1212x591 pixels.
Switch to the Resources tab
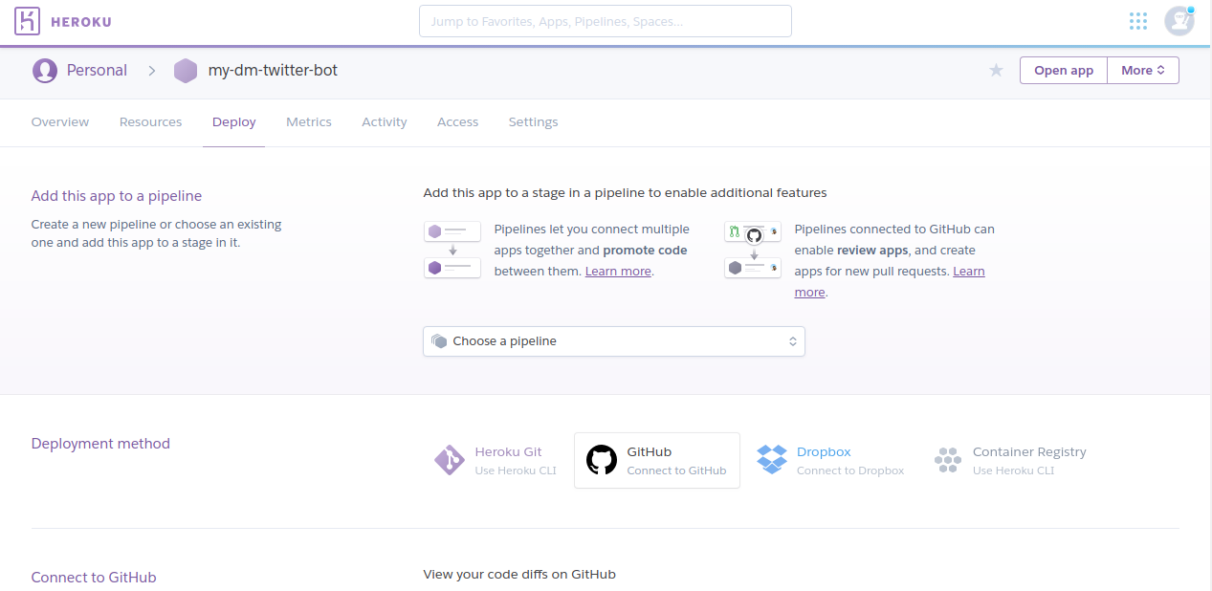(150, 122)
